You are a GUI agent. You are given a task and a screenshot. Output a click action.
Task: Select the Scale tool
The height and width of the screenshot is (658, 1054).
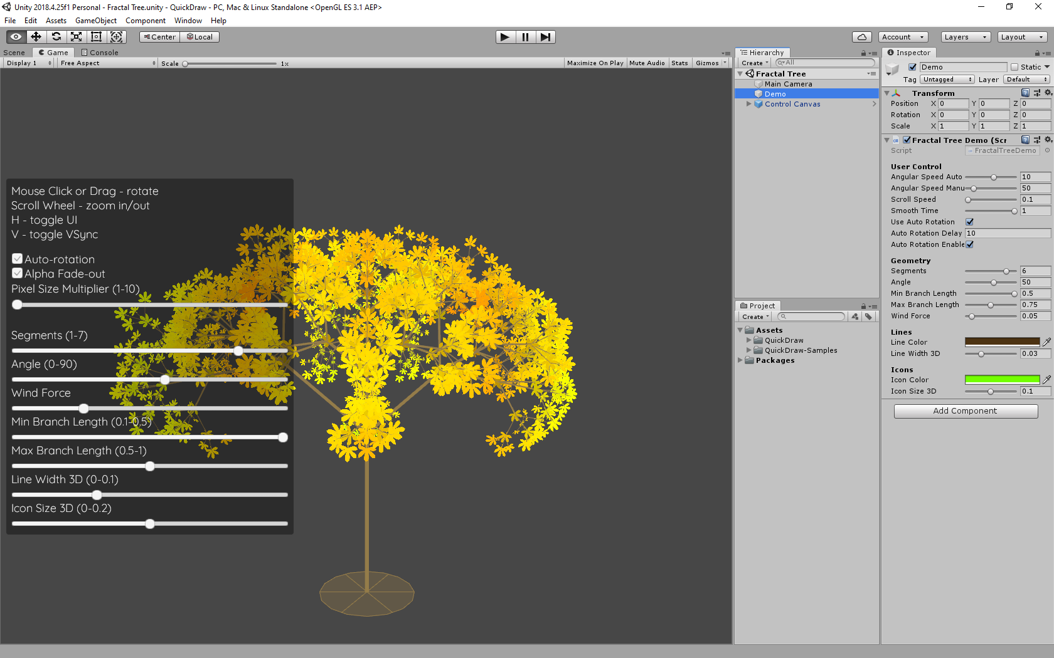click(76, 36)
